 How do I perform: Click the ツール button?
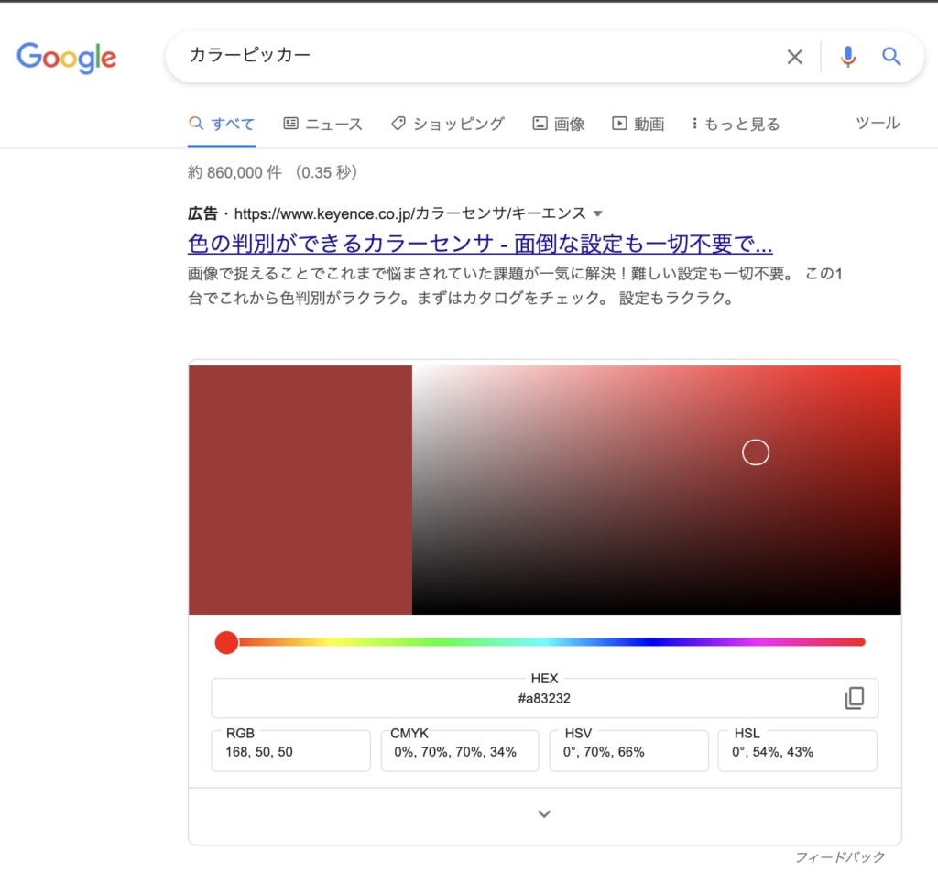click(x=877, y=123)
